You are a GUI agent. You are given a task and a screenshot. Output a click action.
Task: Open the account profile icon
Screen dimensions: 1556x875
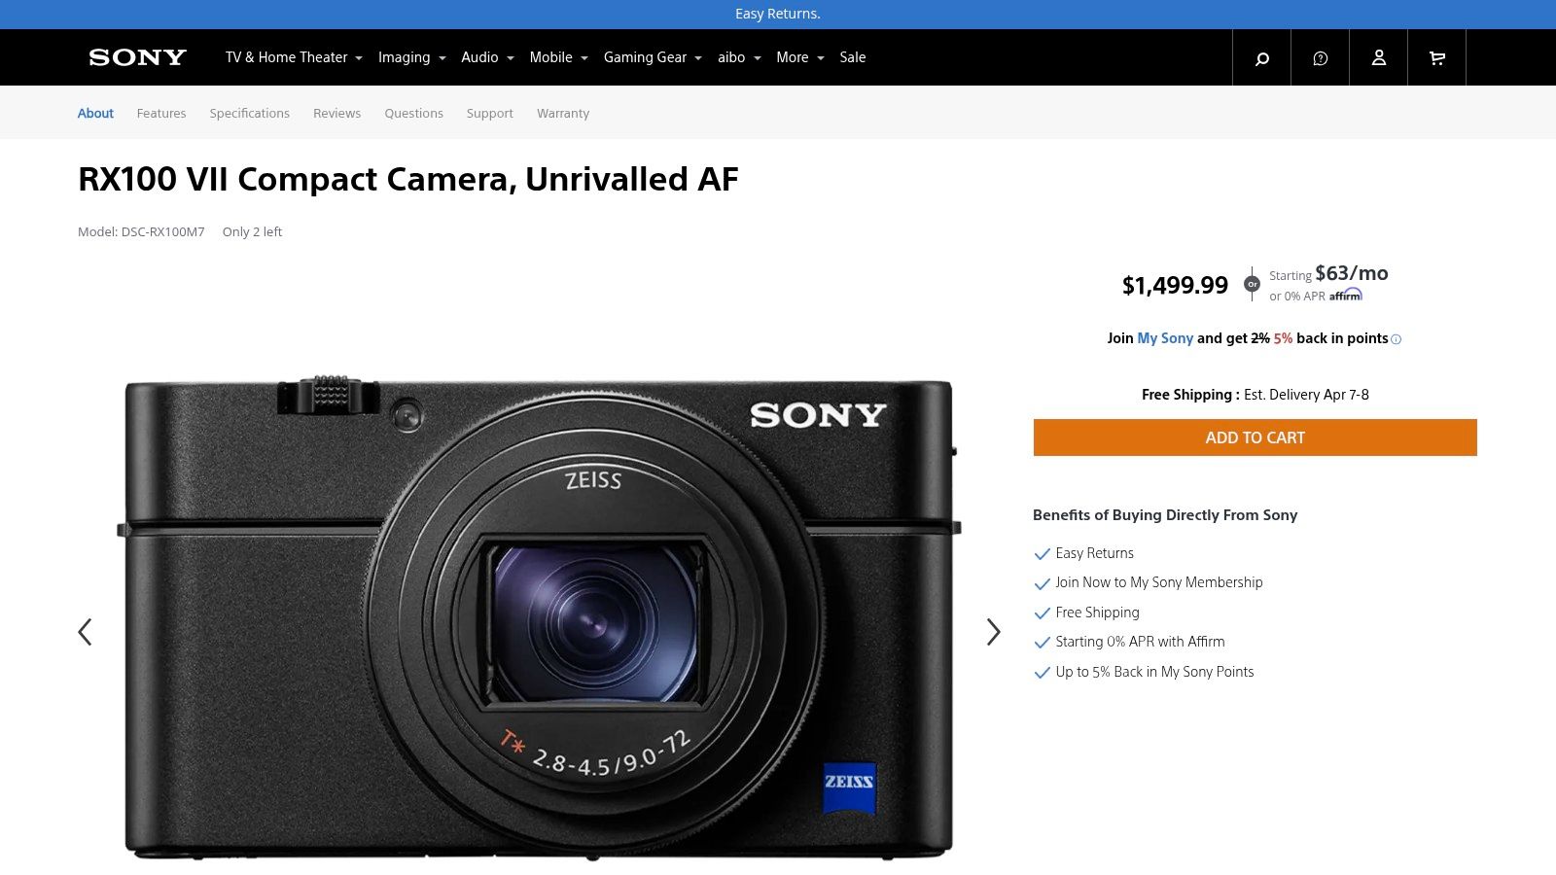[x=1378, y=58]
